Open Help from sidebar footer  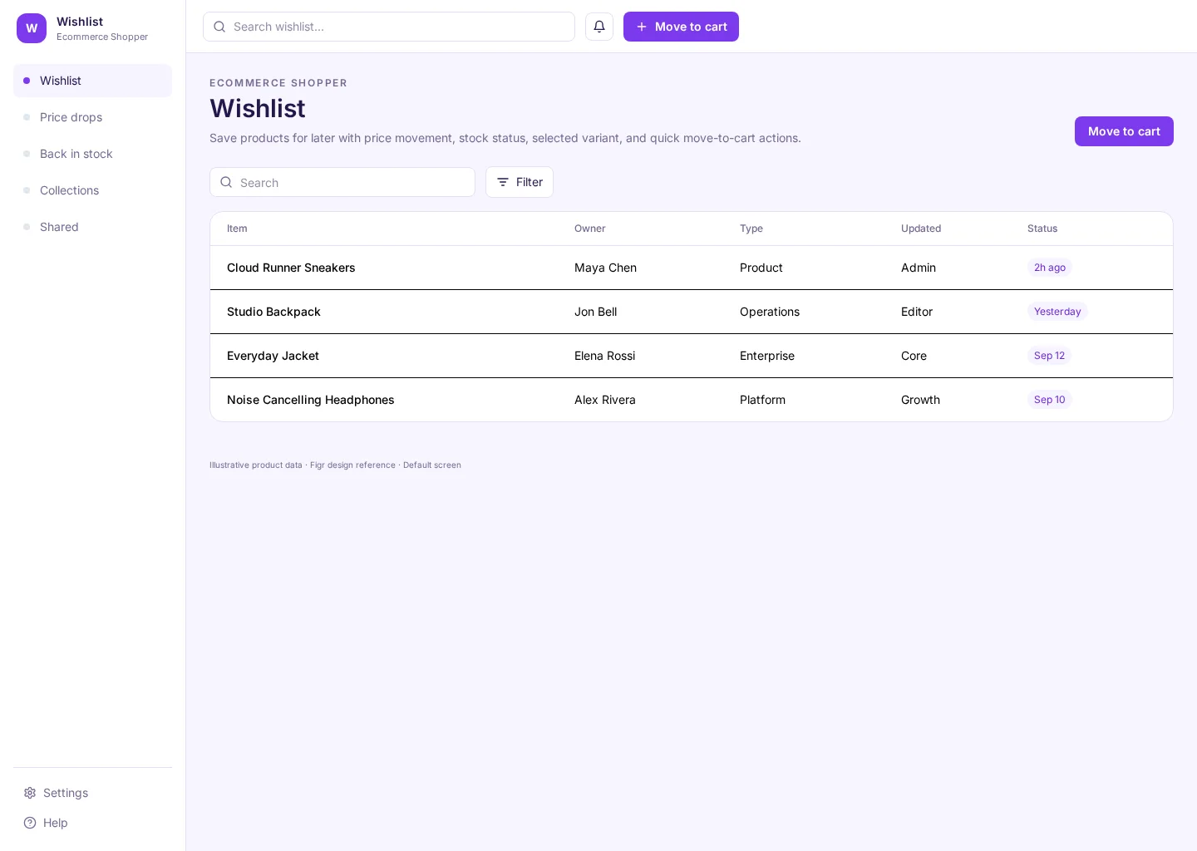[92, 823]
